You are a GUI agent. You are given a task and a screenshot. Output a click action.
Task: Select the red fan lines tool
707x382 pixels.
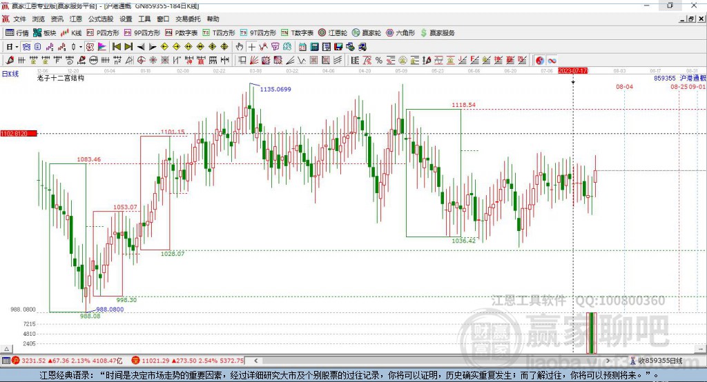[x=254, y=61]
